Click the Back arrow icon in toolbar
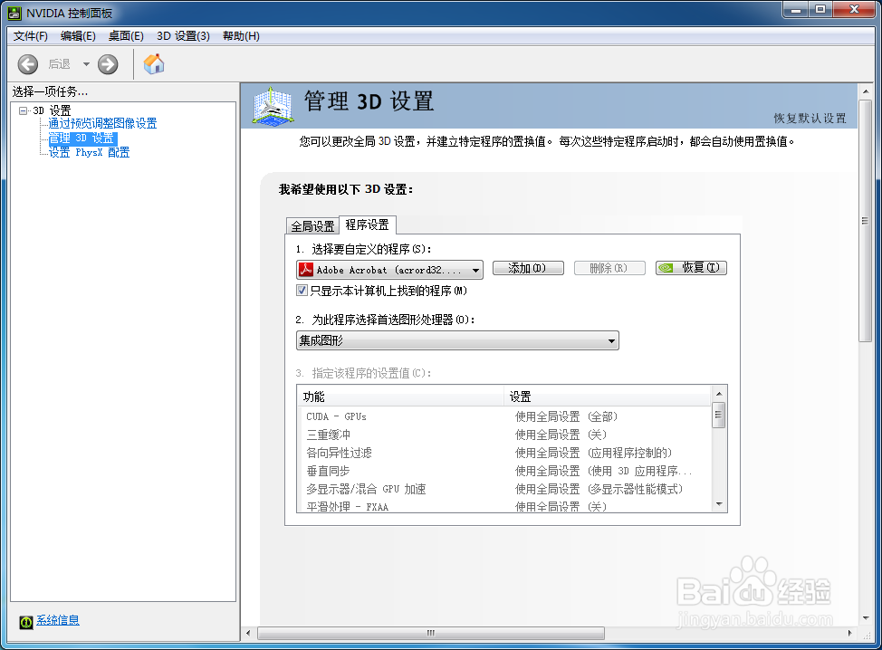The width and height of the screenshot is (882, 650). point(27,64)
